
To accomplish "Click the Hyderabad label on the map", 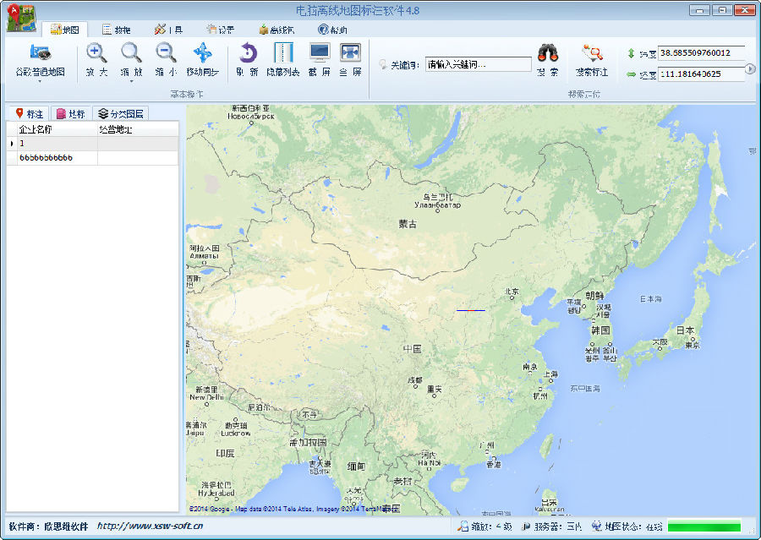I will [216, 493].
